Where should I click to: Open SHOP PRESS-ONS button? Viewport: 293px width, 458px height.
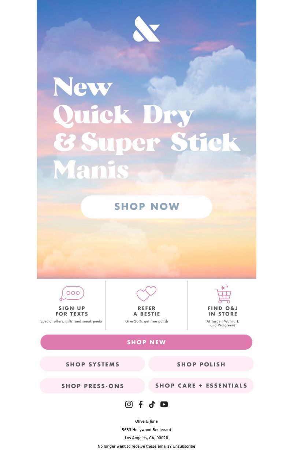tap(92, 386)
